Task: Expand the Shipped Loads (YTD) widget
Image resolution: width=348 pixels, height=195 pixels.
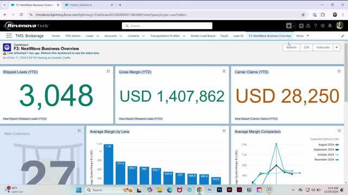Action: pos(108,71)
